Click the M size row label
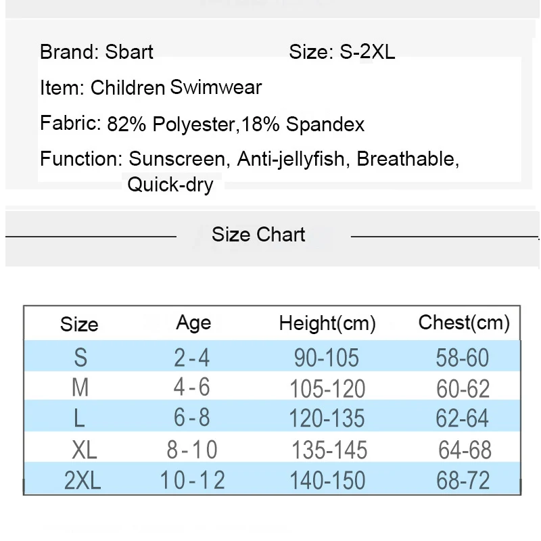Viewport: 541px width, 541px height. pos(80,387)
